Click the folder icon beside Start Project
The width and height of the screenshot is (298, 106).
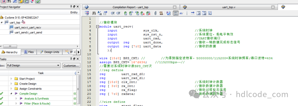(x=16, y=79)
